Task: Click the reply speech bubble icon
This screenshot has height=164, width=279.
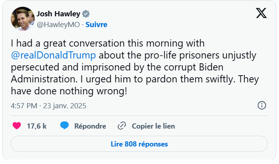Action: click(x=65, y=126)
